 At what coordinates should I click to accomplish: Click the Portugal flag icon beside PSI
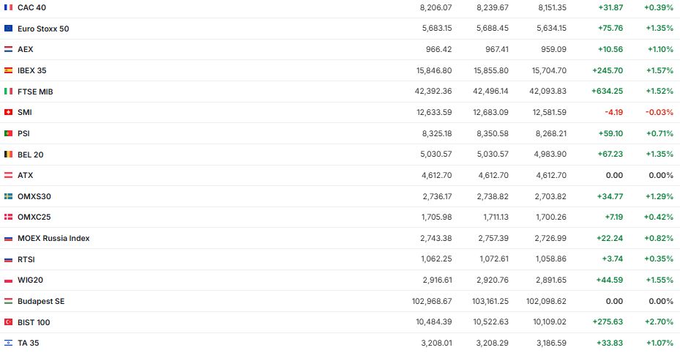8,133
